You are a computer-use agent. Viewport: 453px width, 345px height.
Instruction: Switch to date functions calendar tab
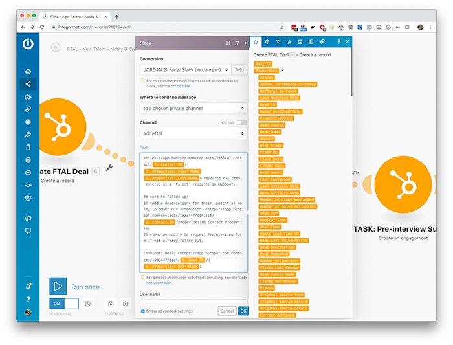pos(300,42)
